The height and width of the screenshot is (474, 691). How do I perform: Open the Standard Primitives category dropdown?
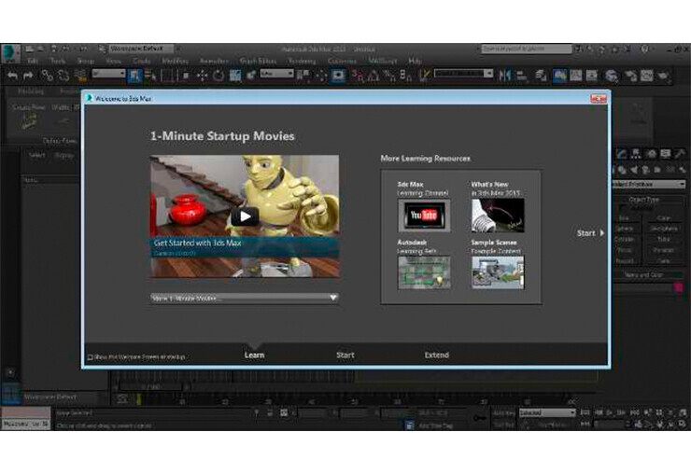point(648,184)
